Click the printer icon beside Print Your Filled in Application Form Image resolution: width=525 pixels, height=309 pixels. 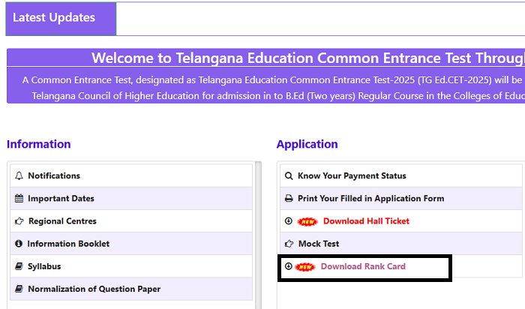289,199
